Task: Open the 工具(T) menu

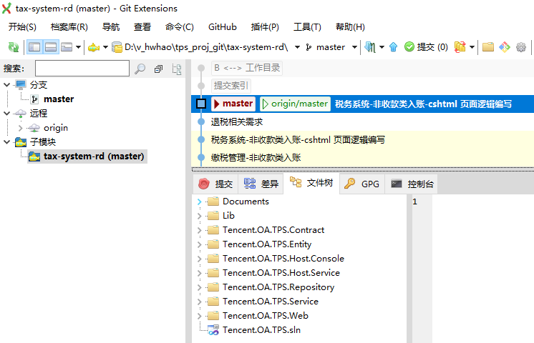Action: (307, 27)
